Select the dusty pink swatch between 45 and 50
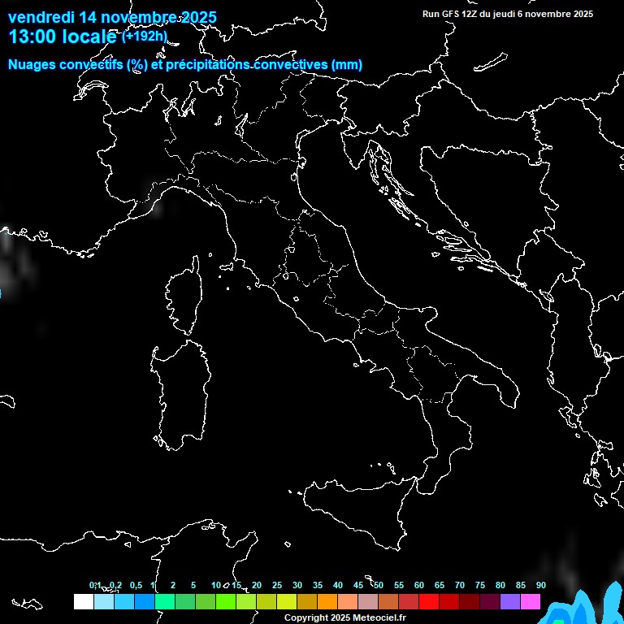624x624 pixels. pyautogui.click(x=368, y=601)
